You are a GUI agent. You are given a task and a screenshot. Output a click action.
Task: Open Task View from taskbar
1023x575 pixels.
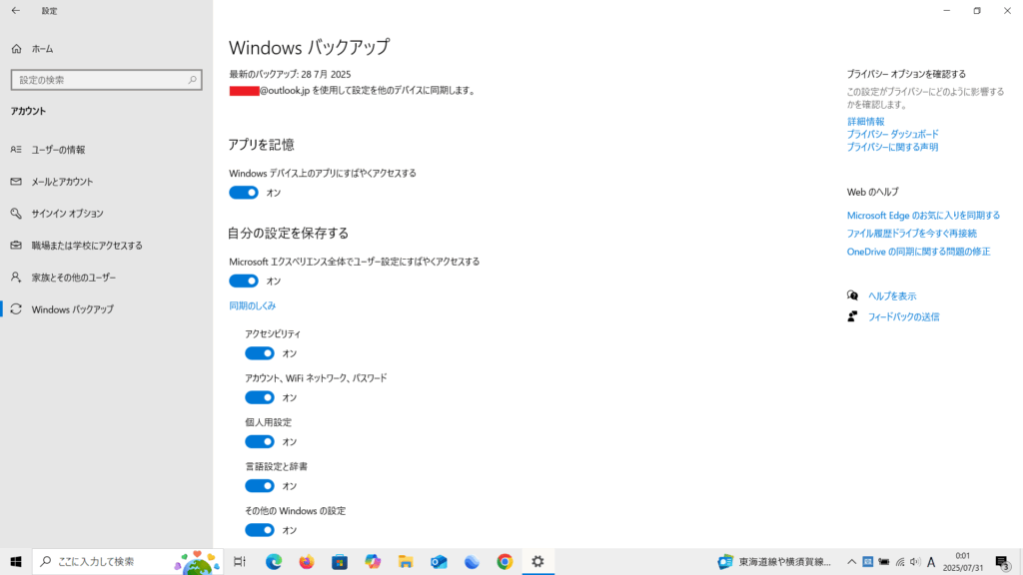240,561
